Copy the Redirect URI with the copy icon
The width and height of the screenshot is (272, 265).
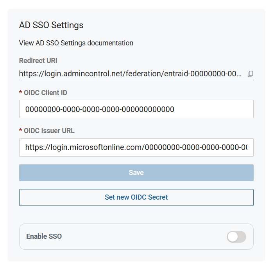(x=251, y=74)
